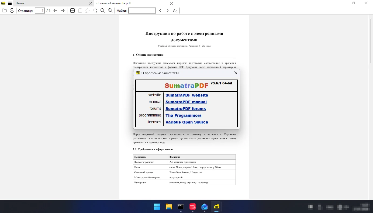
Task: Click the SumatraPDF app icon in title bar
Action: click(3, 3)
